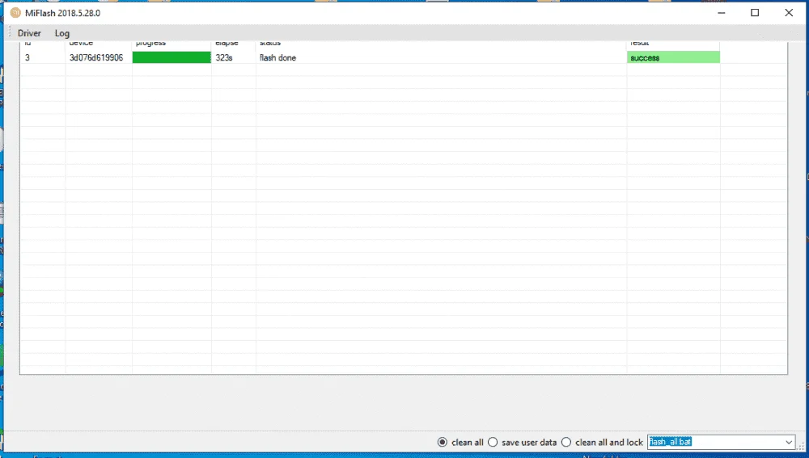
Task: Choose clean all and lock option
Action: pos(566,442)
